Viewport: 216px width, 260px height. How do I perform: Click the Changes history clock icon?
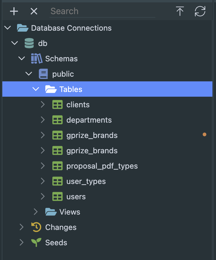pyautogui.click(x=36, y=227)
